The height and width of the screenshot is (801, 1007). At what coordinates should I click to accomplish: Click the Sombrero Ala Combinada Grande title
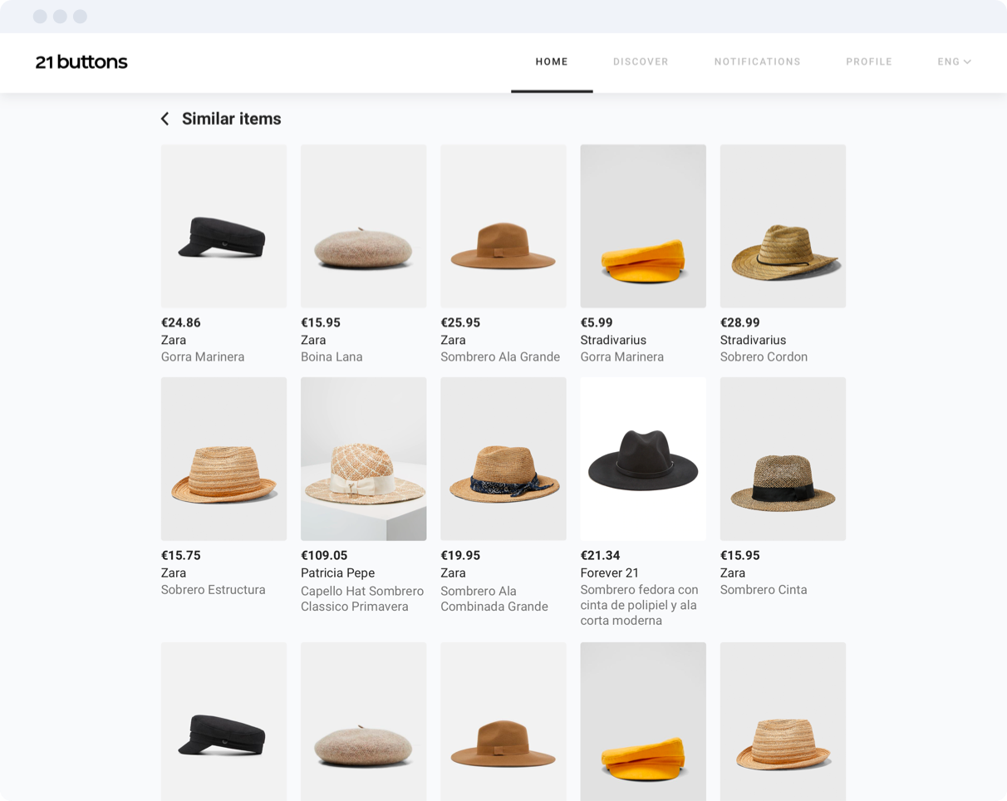(494, 599)
